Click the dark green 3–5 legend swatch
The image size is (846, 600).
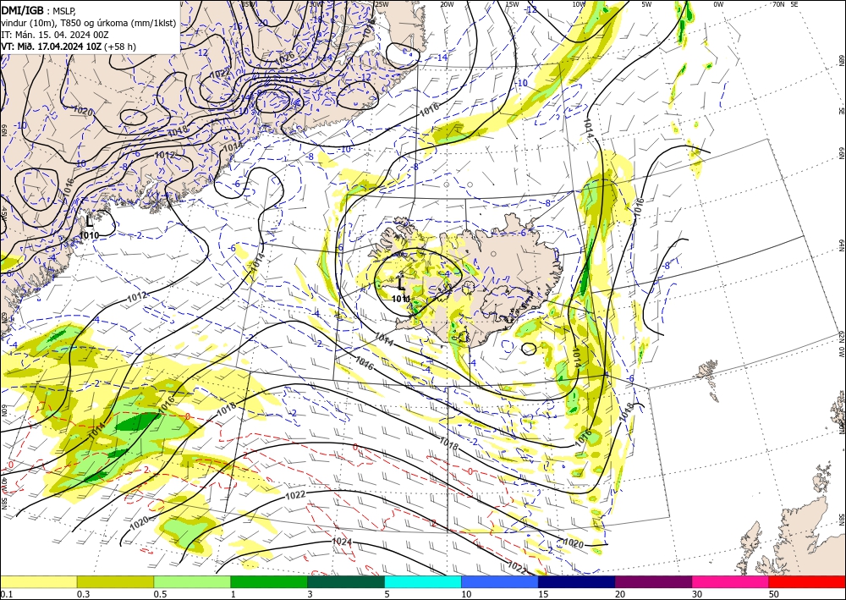tap(346, 581)
